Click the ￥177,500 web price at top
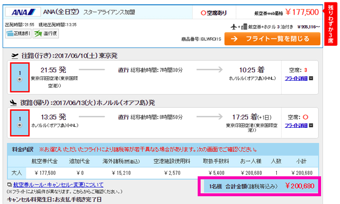This screenshot has height=204, width=340. coord(302,12)
